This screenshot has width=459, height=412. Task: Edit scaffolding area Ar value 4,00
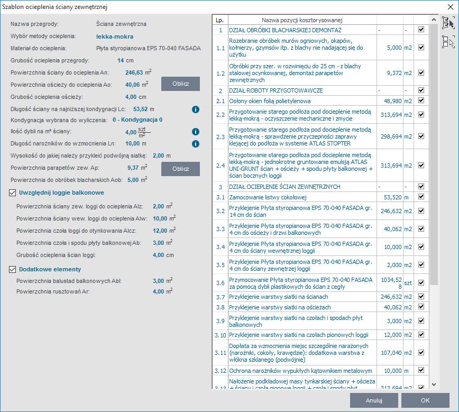point(158,291)
